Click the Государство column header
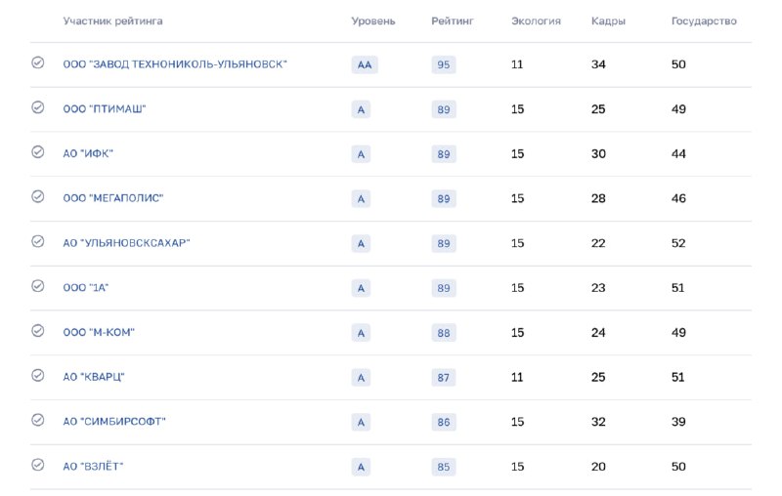The image size is (782, 496). (x=704, y=21)
